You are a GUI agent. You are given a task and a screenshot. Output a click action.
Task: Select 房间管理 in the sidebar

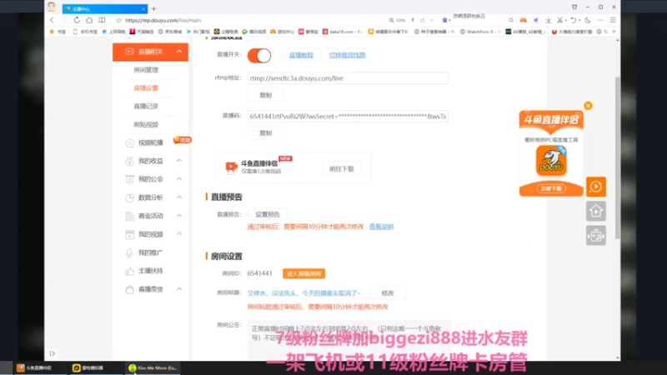point(146,70)
